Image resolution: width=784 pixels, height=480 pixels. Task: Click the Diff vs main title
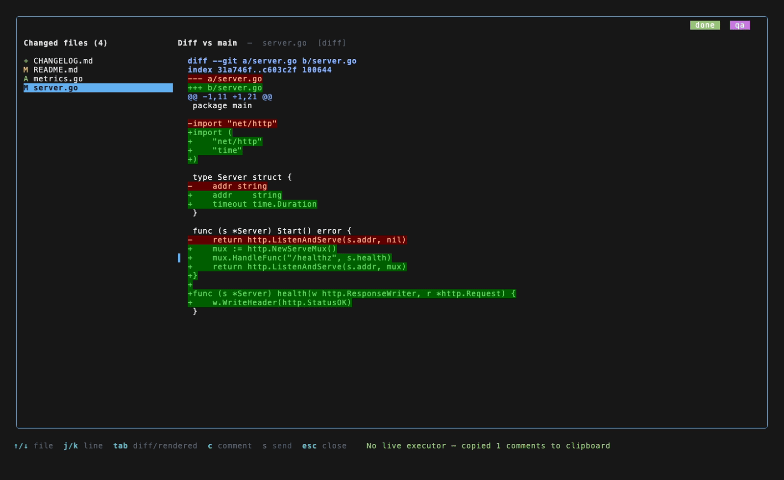pos(207,43)
